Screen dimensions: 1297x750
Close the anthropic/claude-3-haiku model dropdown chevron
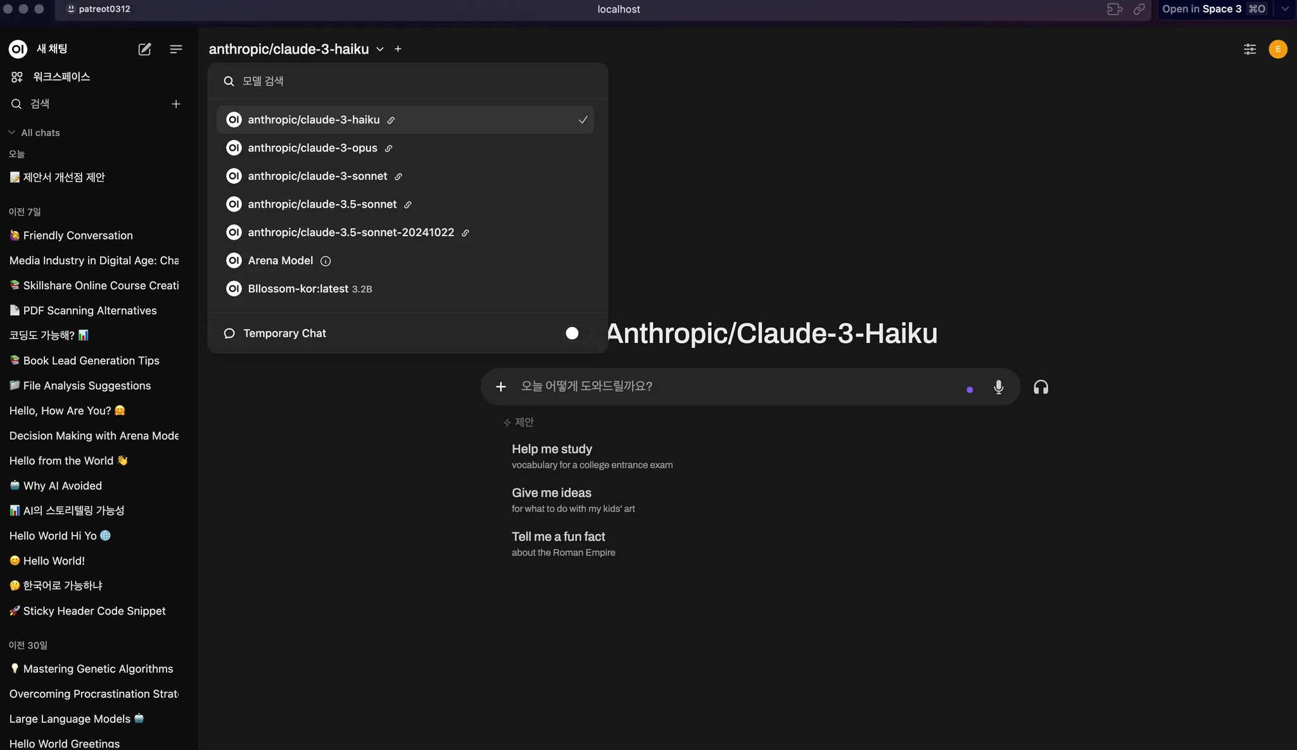point(380,49)
